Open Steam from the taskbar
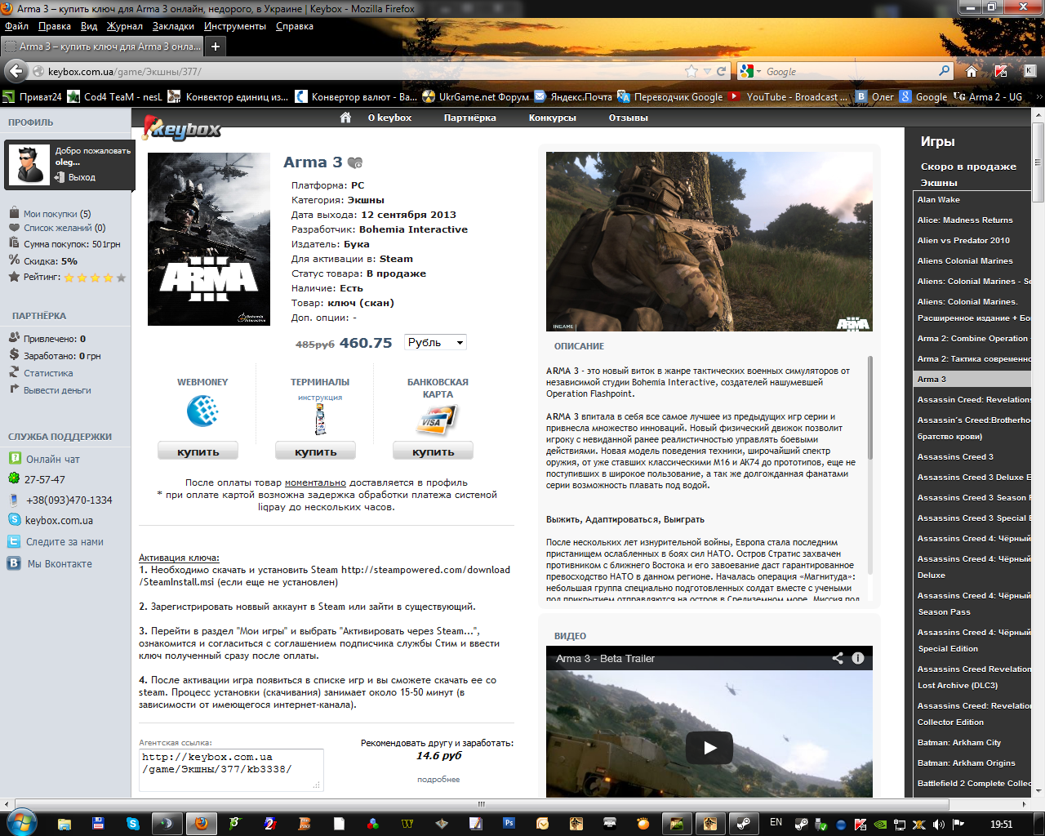 click(x=744, y=824)
